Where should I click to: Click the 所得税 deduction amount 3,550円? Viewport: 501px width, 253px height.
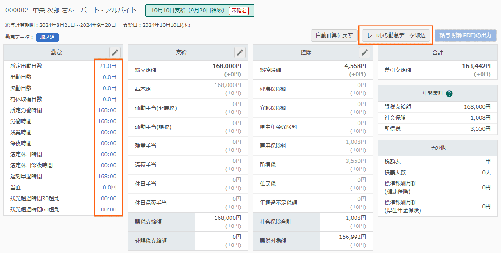tap(356, 161)
